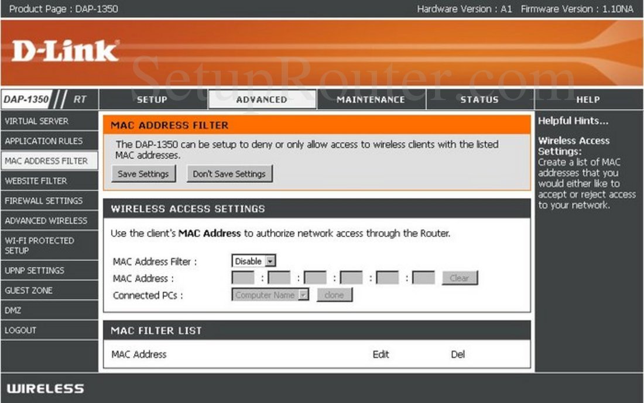Image resolution: width=644 pixels, height=403 pixels.
Task: View the STATUS tab
Action: 480,99
